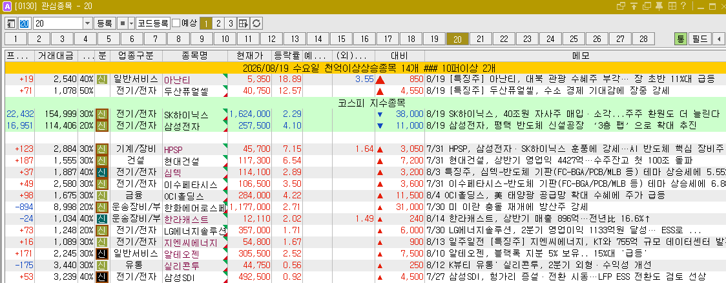The width and height of the screenshot is (726, 283).
Task: Click the 코스피 지수종목 section header row
Action: [x=364, y=102]
